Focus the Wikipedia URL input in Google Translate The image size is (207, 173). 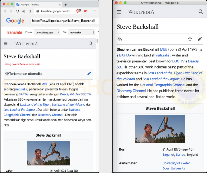[x=65, y=21]
